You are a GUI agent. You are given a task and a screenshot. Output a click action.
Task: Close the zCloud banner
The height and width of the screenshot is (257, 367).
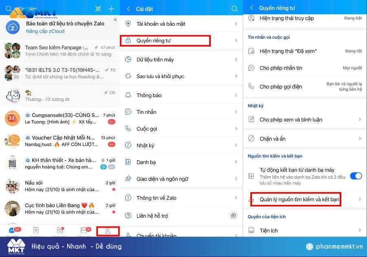[x=115, y=20]
